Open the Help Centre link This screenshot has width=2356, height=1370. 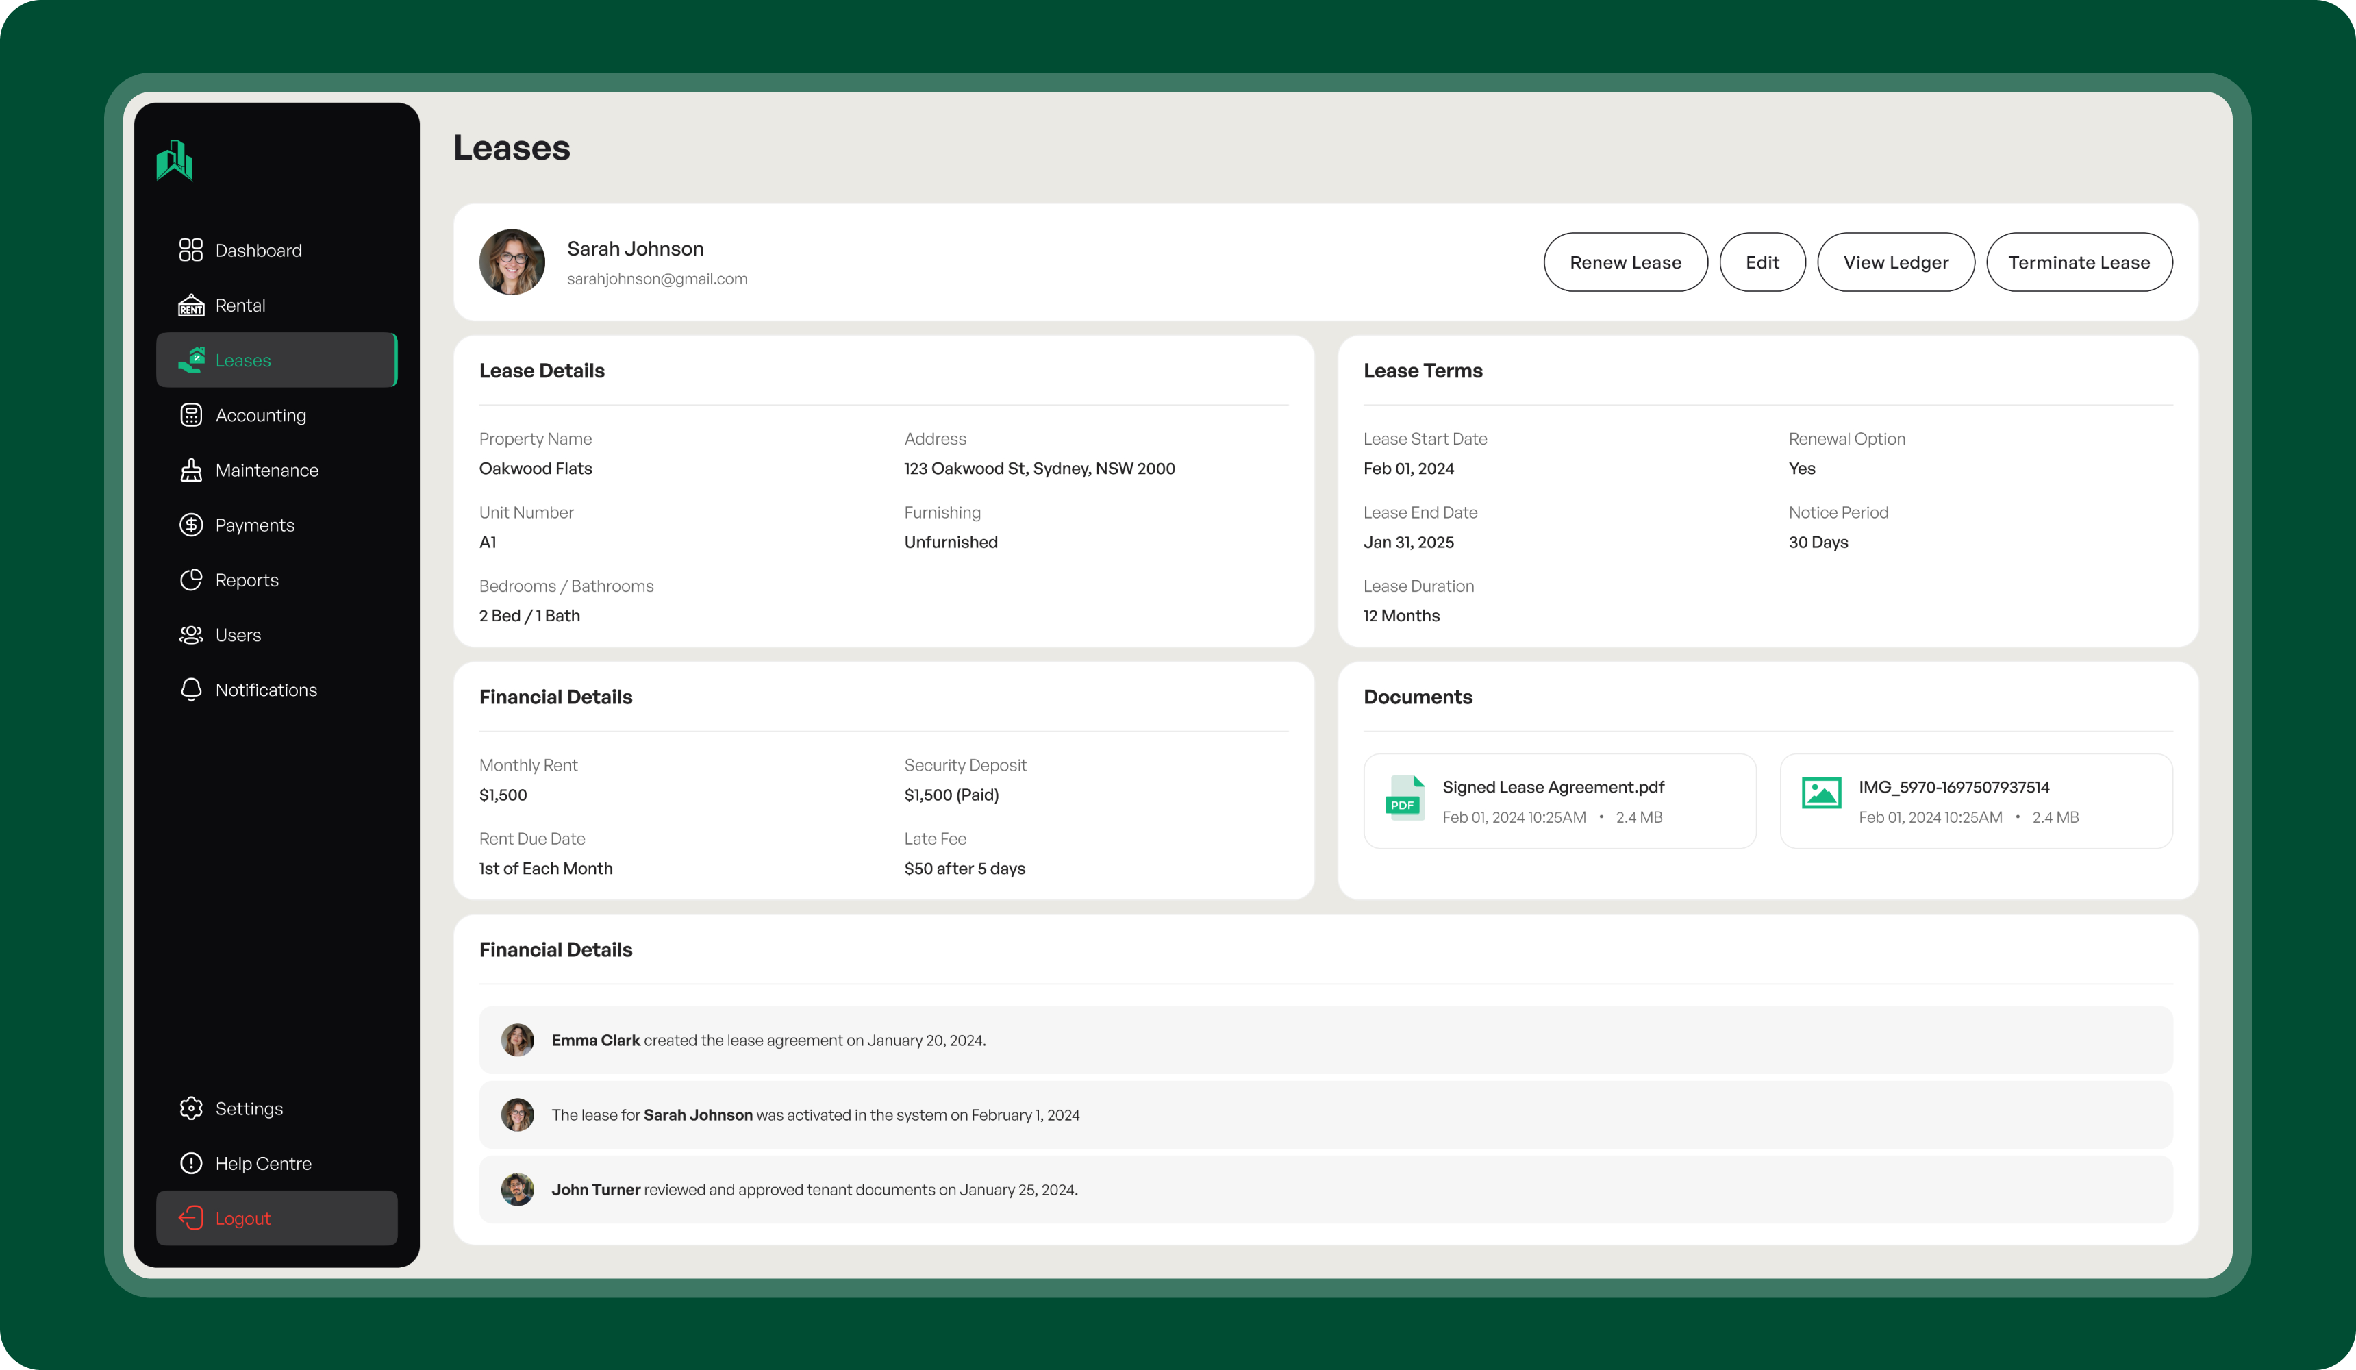coord(277,1163)
